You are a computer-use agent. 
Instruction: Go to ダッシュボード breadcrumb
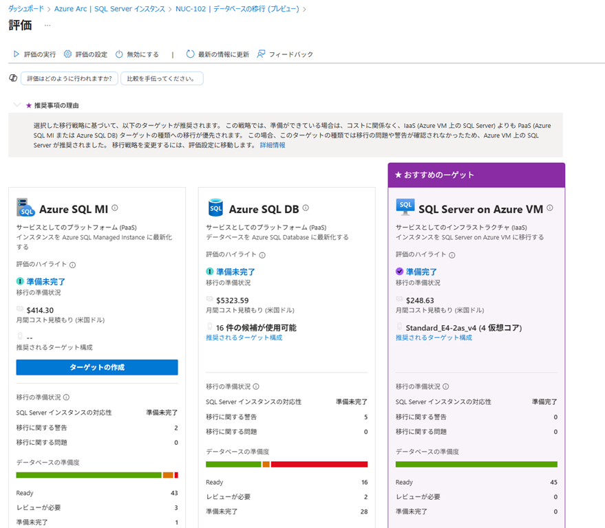coord(26,9)
